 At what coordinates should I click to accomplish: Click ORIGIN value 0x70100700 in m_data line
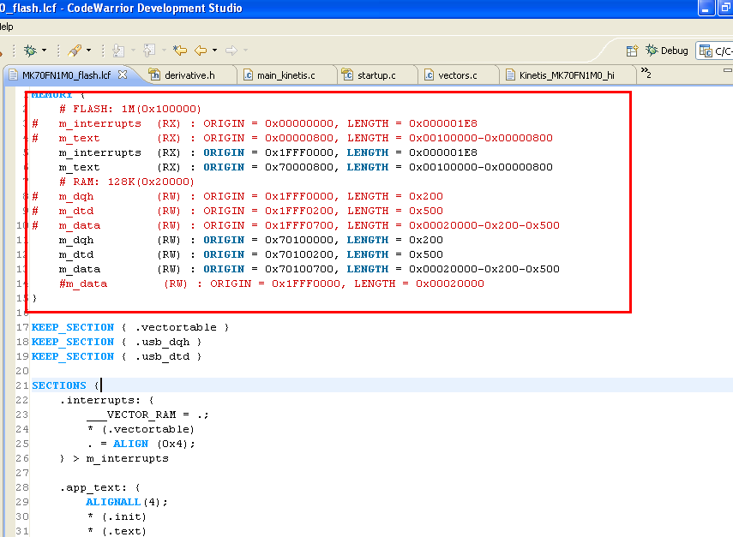(x=299, y=269)
